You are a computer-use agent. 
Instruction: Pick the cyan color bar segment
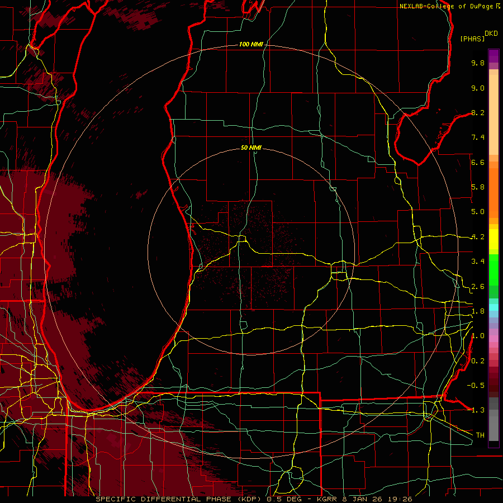point(493,307)
